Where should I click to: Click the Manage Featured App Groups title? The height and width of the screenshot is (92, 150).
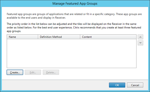click(75, 4)
